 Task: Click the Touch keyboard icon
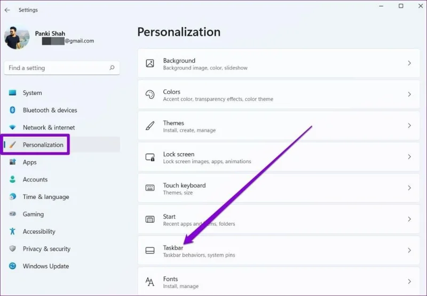pyautogui.click(x=150, y=188)
